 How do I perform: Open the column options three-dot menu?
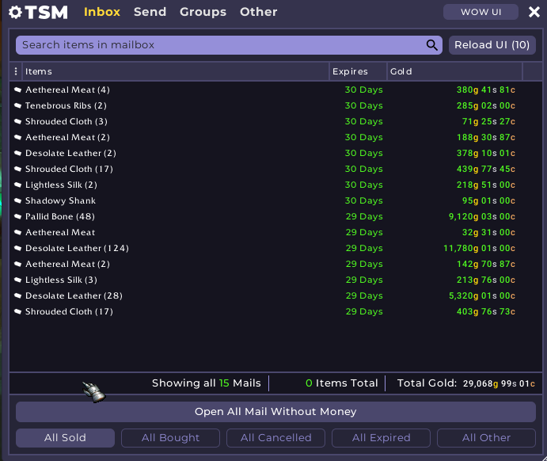tap(16, 71)
